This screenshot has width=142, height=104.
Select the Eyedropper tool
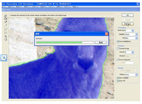click(x=5, y=25)
